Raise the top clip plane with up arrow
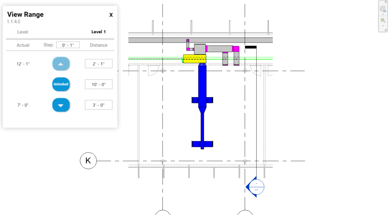Screen dimensions: 388x215 (x=61, y=64)
